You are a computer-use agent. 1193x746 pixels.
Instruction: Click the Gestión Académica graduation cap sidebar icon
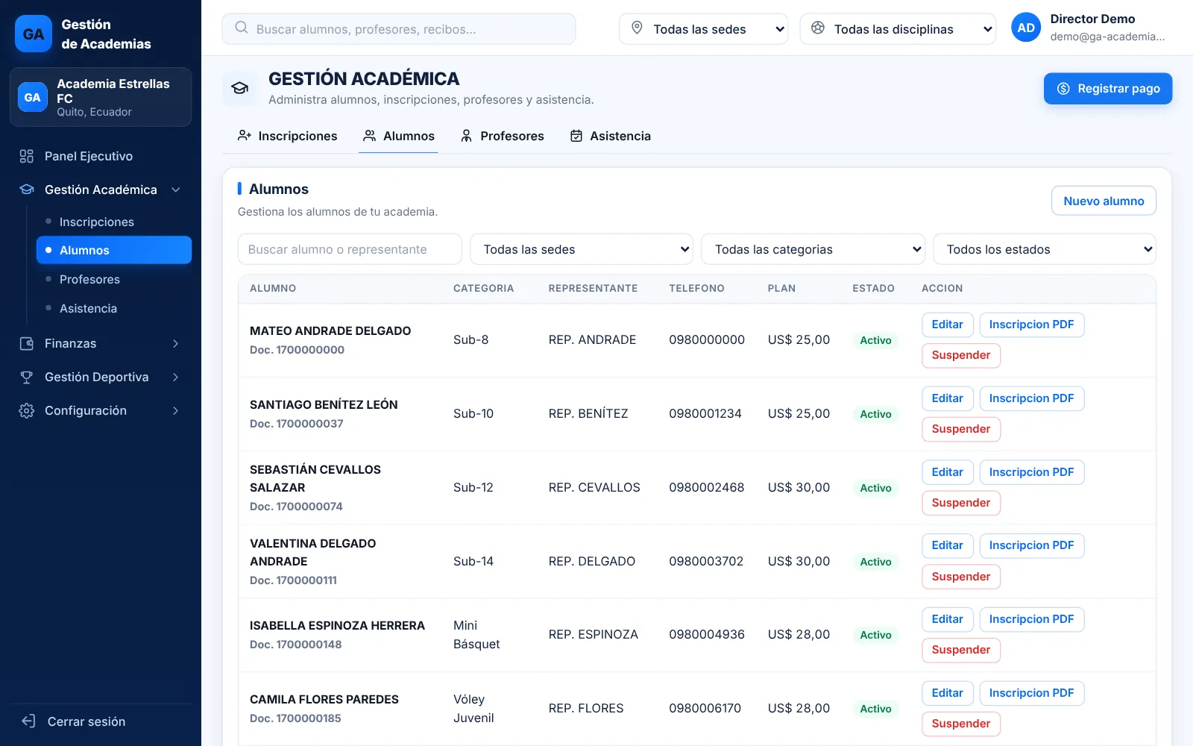tap(27, 189)
